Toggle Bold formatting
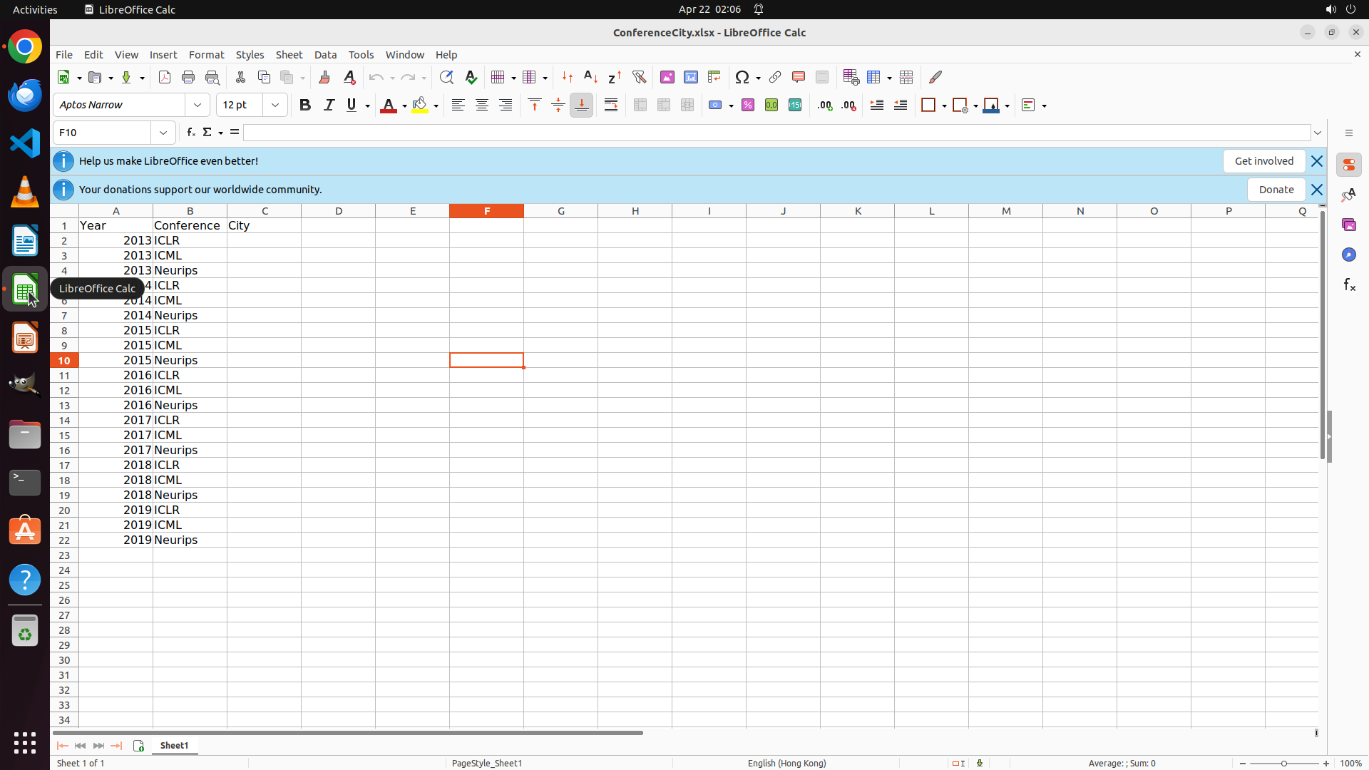The image size is (1369, 770). click(305, 105)
